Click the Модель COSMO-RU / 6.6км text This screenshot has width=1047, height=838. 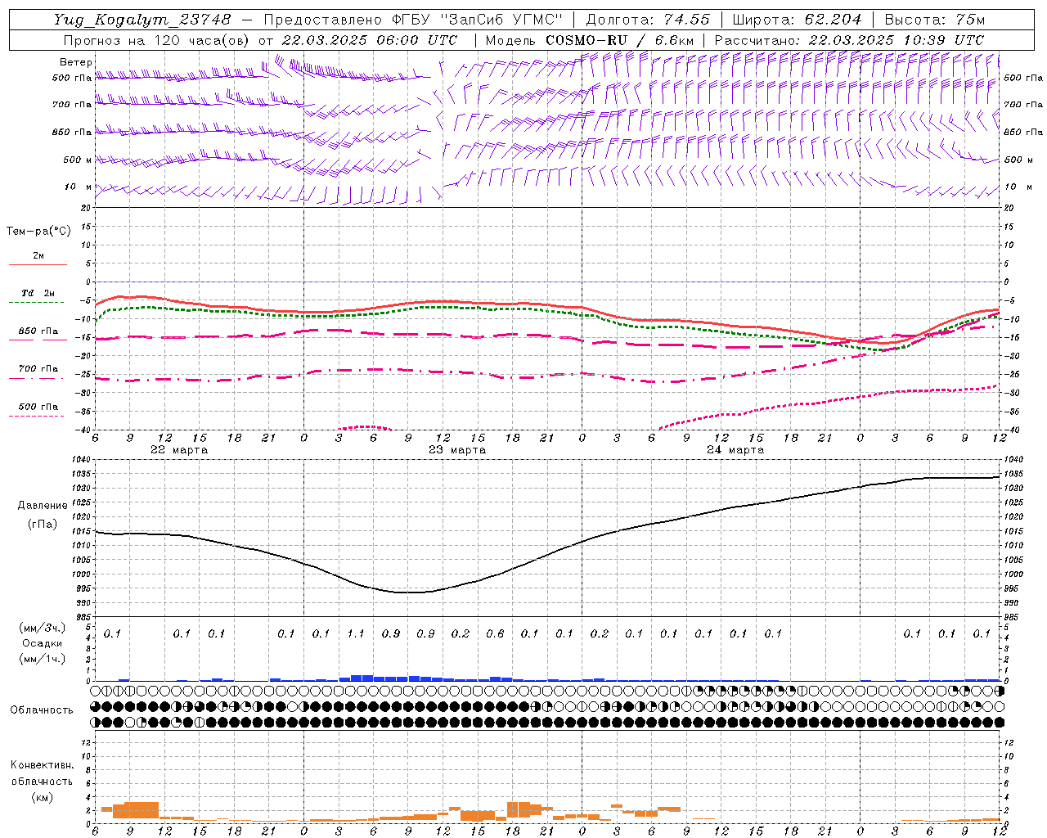(x=590, y=40)
